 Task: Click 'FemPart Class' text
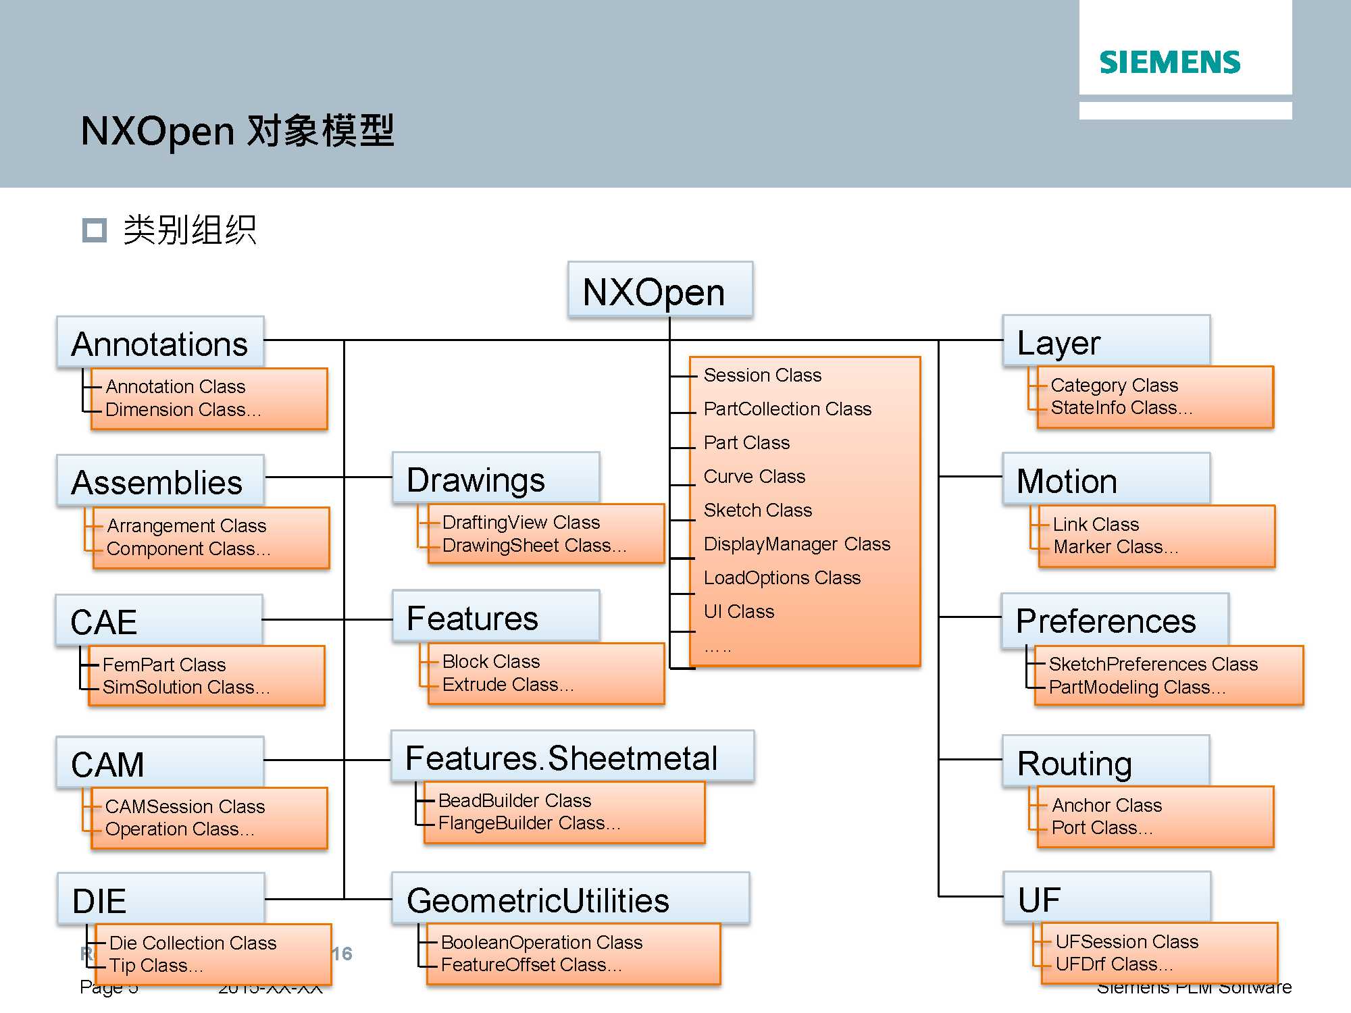164,665
